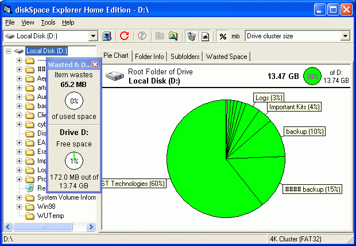Click the 1% free space circle
This screenshot has width=356, height=246.
74,161
